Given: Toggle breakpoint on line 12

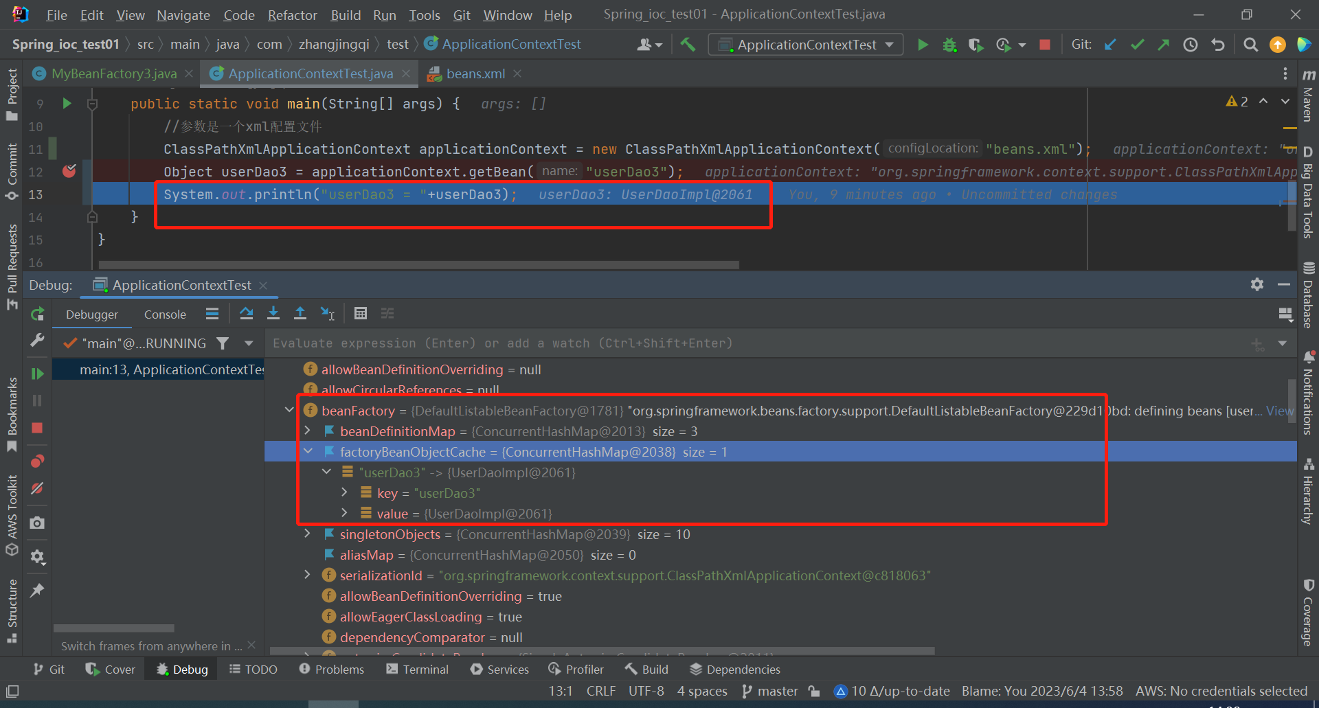Looking at the screenshot, I should point(69,171).
